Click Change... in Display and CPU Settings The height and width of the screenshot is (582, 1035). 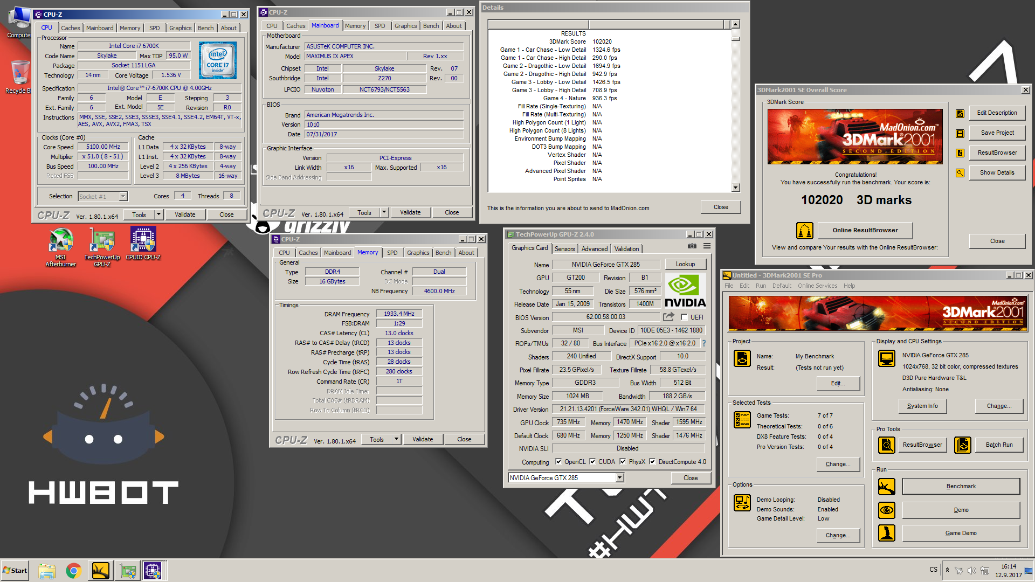[999, 406]
